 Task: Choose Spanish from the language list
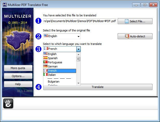(60, 58)
